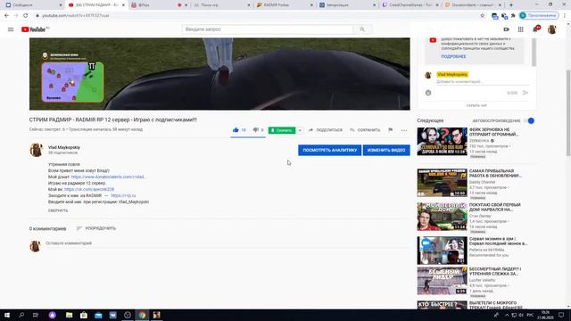Switch to the Сообщения browser tab

click(33, 5)
